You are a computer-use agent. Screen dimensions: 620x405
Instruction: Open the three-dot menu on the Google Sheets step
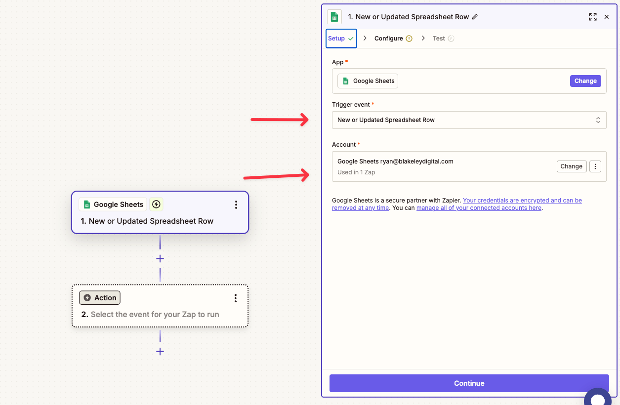click(x=236, y=204)
